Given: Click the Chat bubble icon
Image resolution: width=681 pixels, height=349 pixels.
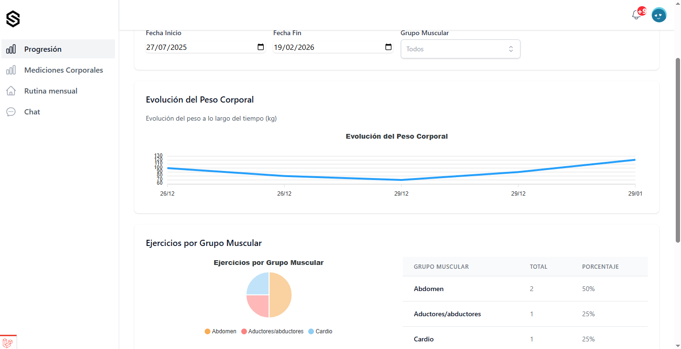Looking at the screenshot, I should pyautogui.click(x=11, y=112).
